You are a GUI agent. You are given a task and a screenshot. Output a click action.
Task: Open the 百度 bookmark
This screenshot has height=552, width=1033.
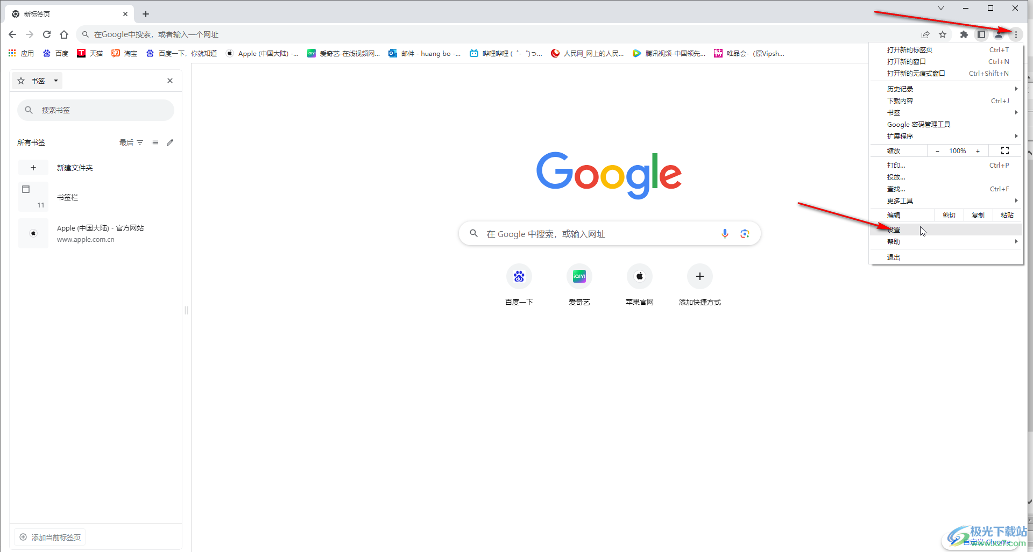55,53
